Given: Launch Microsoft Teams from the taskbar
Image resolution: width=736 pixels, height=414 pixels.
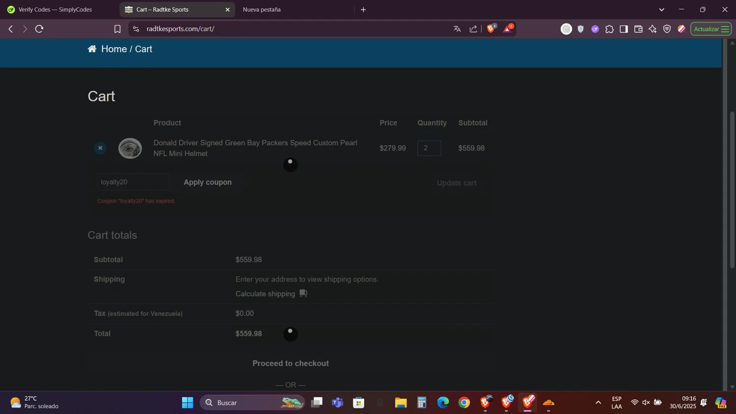Looking at the screenshot, I should click(x=338, y=403).
